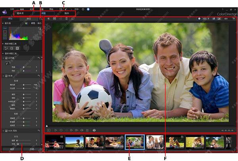The width and height of the screenshot is (238, 161).
Task: Select the gradient regional adjustment tool icon
Action: pos(17,48)
